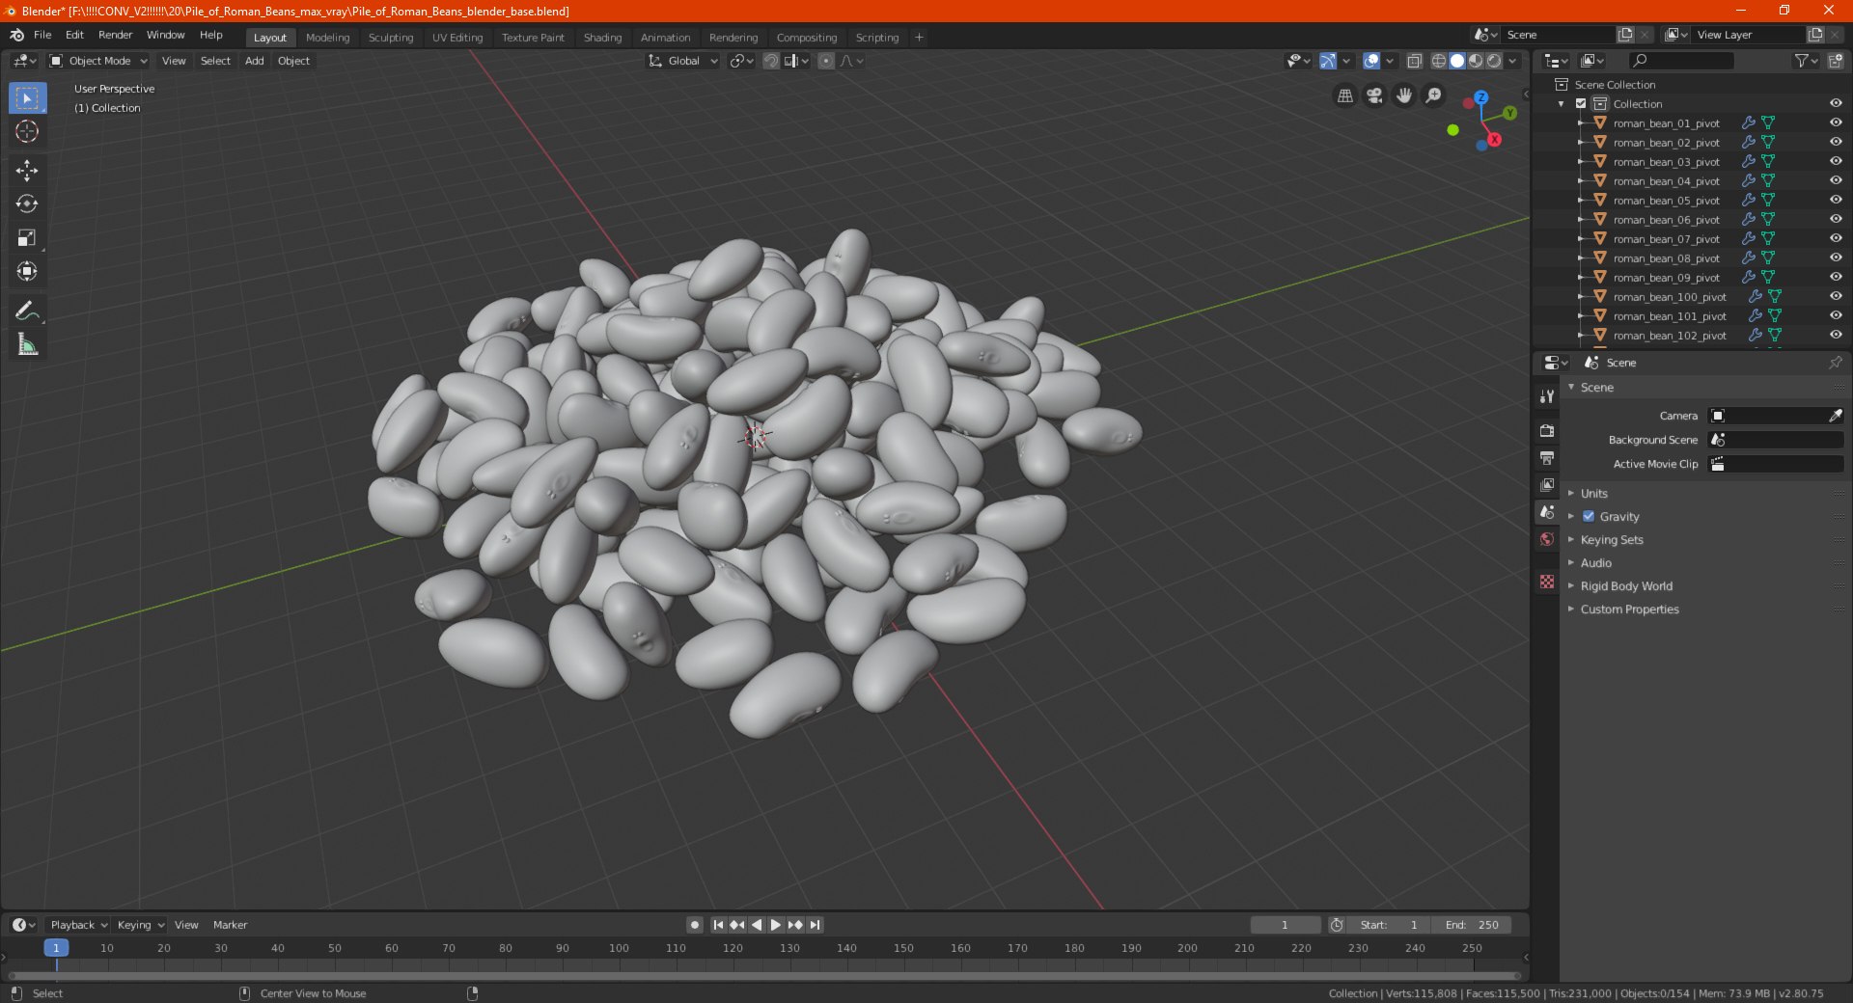
Task: Expand the Audio panel
Action: pyautogui.click(x=1595, y=563)
